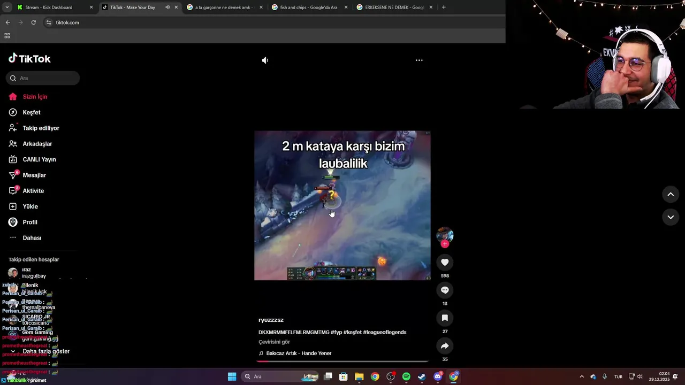Viewport: 685px width, 385px height.
Task: Open Task View in taskbar
Action: click(328, 376)
